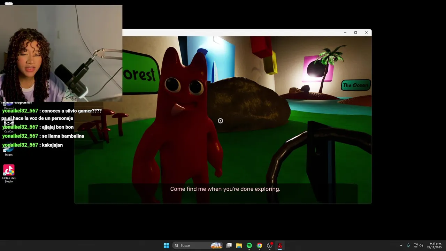Click the subtitle 'Come find me when you're done exploring.'
The width and height of the screenshot is (446, 251).
point(225,189)
